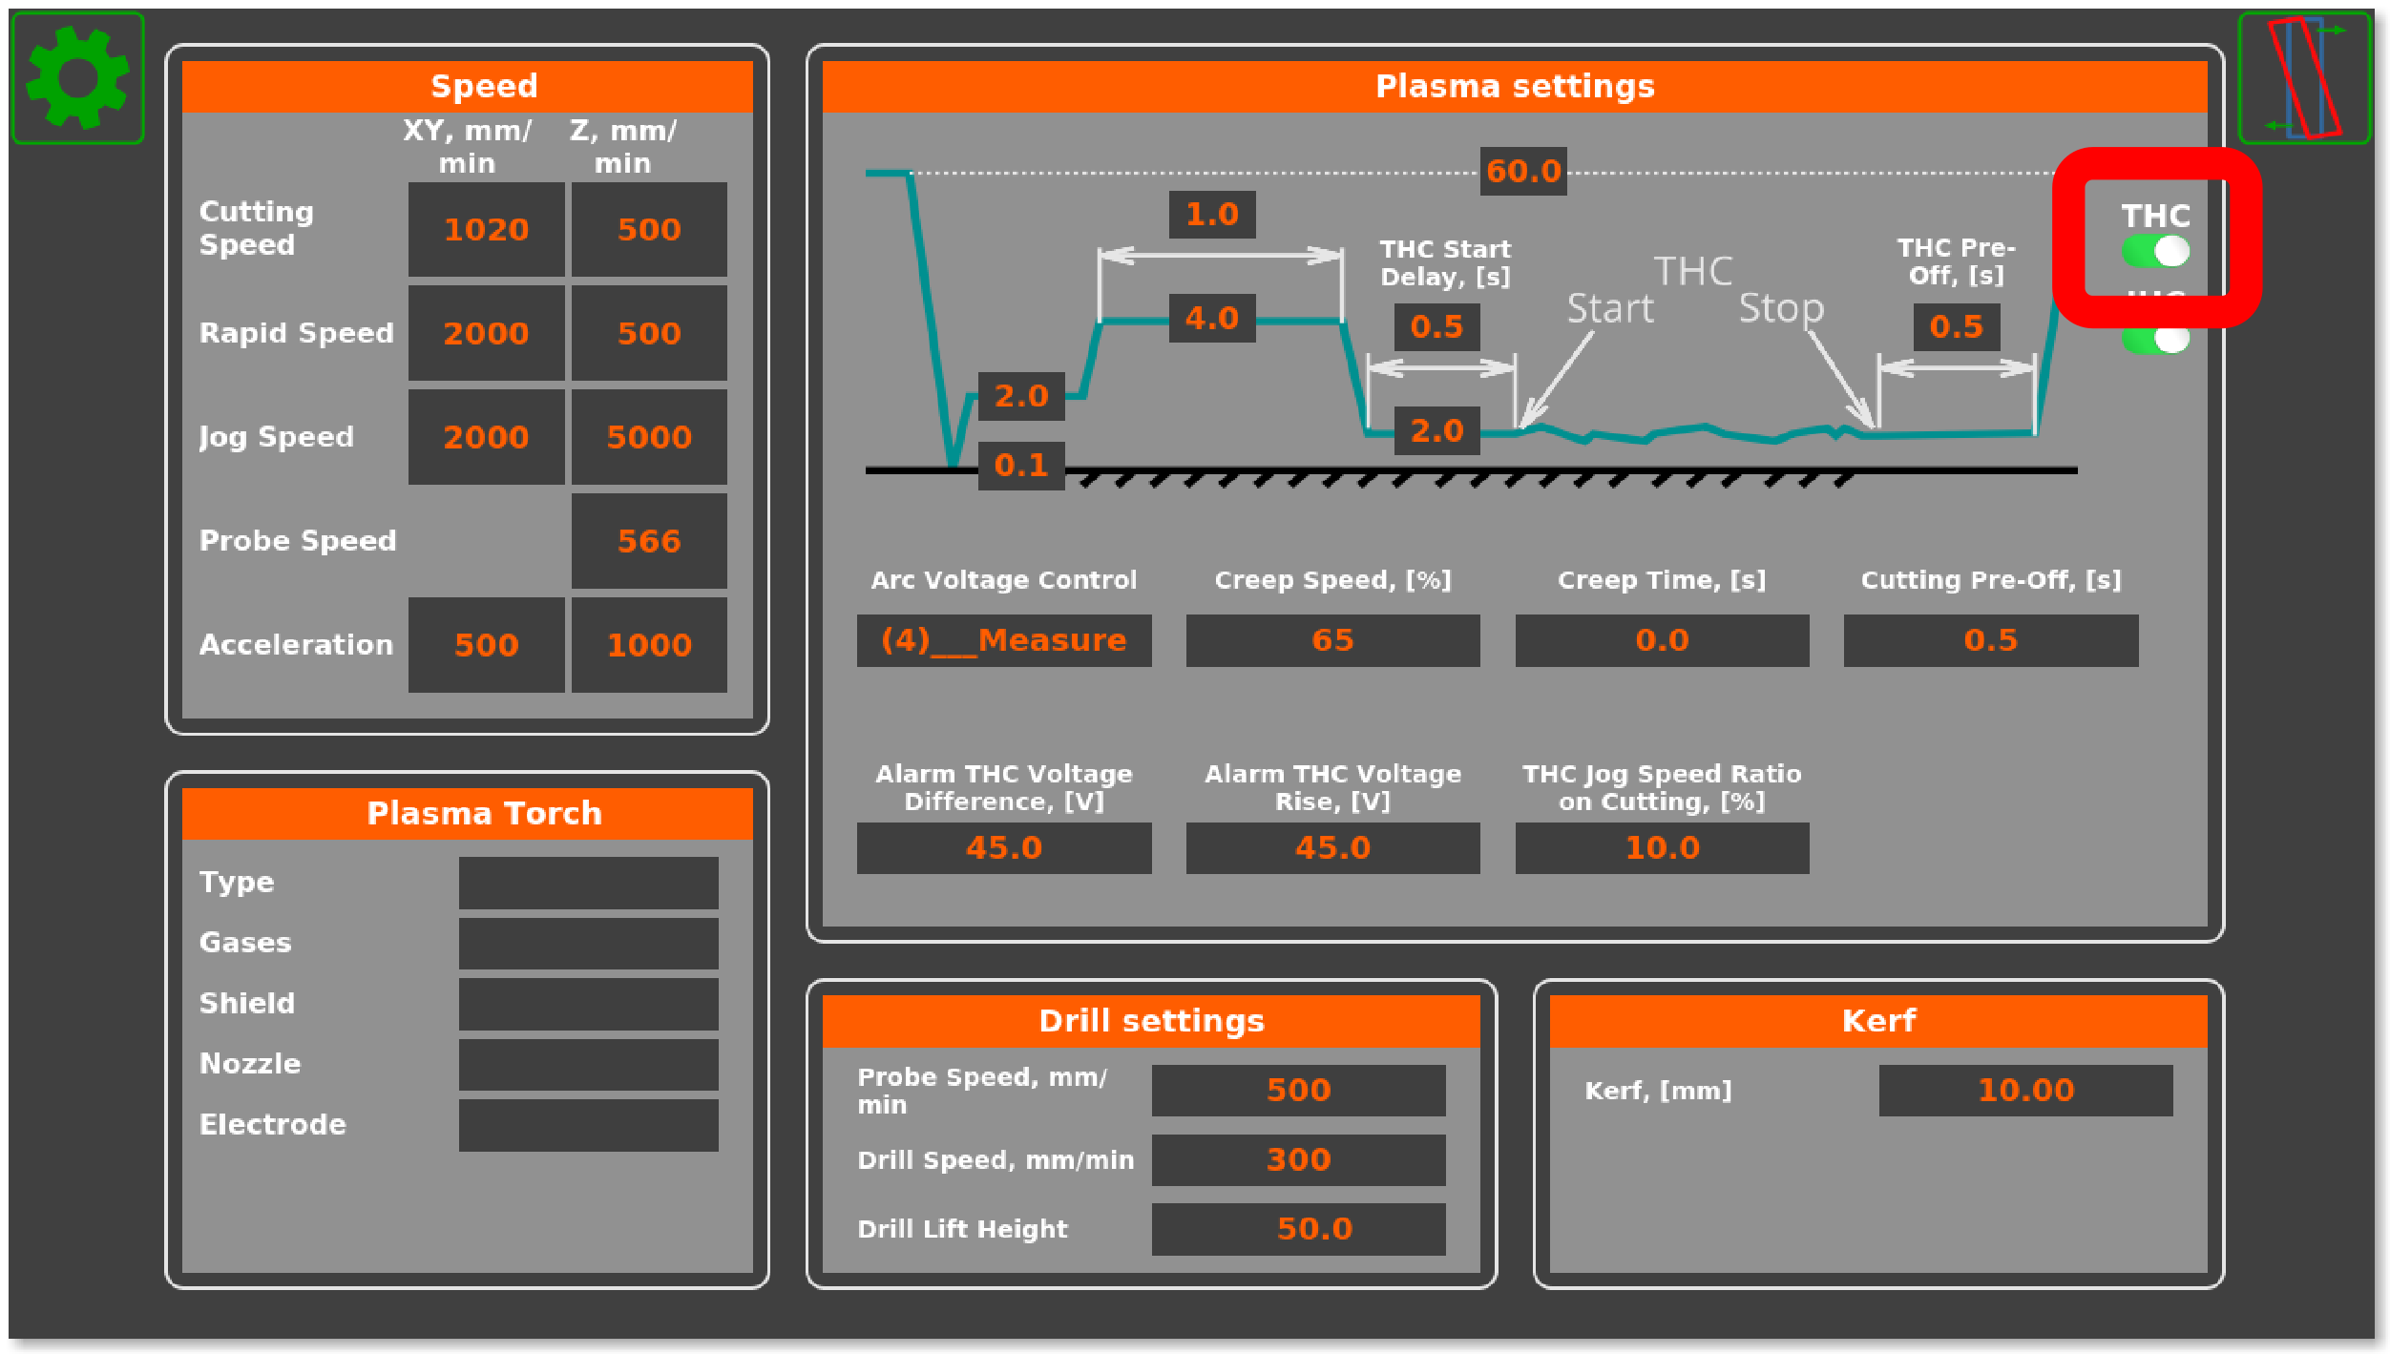2390x1354 pixels.
Task: Edit the THC Pre-Off value 0.5
Action: pos(1956,327)
